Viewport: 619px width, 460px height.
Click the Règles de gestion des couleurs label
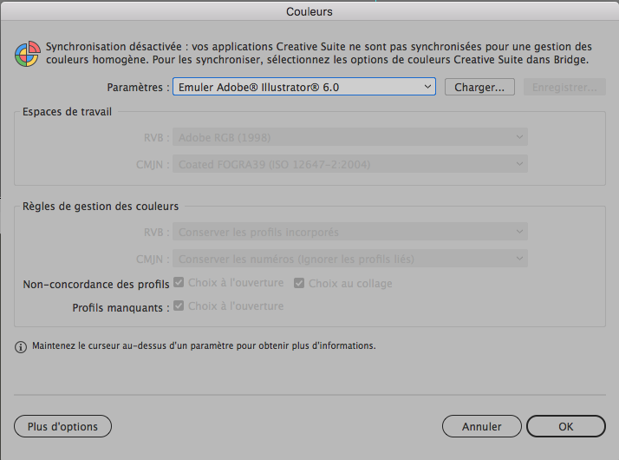(101, 207)
